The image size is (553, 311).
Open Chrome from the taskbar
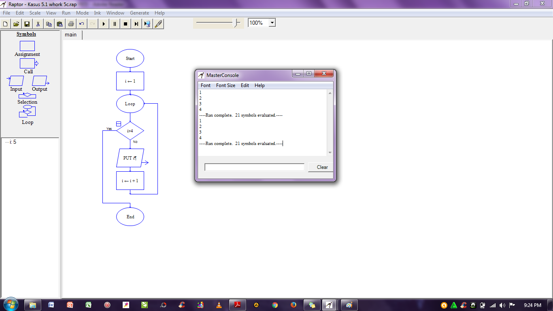point(275,305)
